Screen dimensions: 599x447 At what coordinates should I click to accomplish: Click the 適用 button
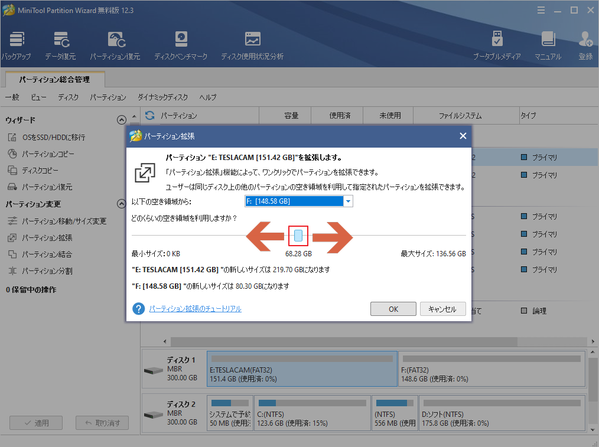(x=36, y=423)
